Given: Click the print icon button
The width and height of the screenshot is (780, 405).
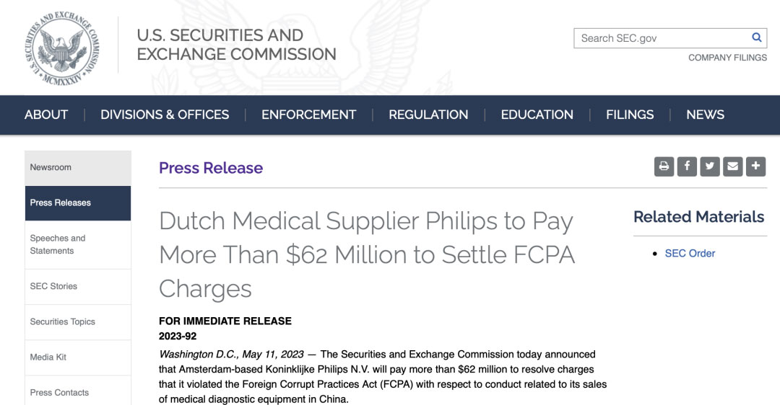Looking at the screenshot, I should point(664,166).
